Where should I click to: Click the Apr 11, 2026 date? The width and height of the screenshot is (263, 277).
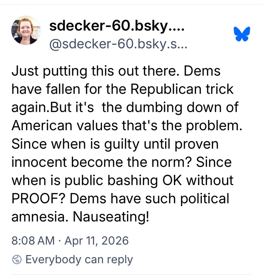tap(97, 240)
